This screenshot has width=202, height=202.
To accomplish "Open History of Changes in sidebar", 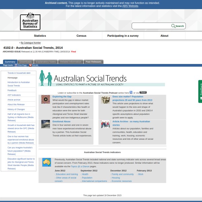I will 16,109.
